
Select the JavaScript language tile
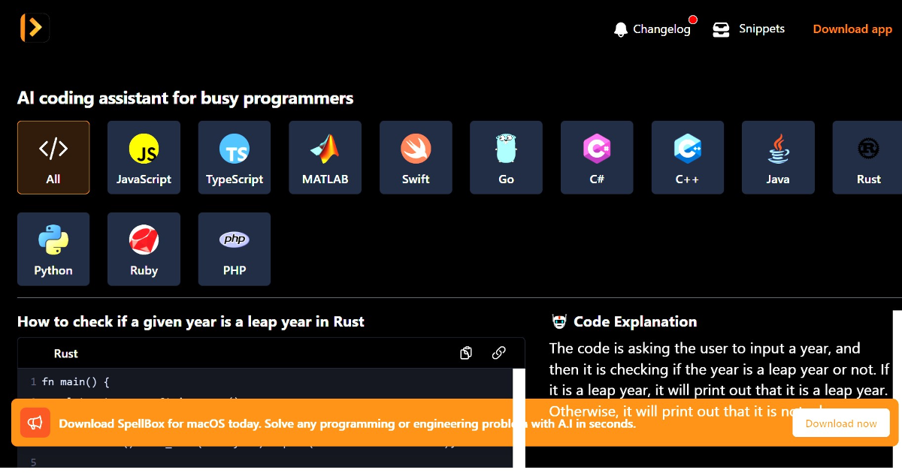(x=144, y=158)
